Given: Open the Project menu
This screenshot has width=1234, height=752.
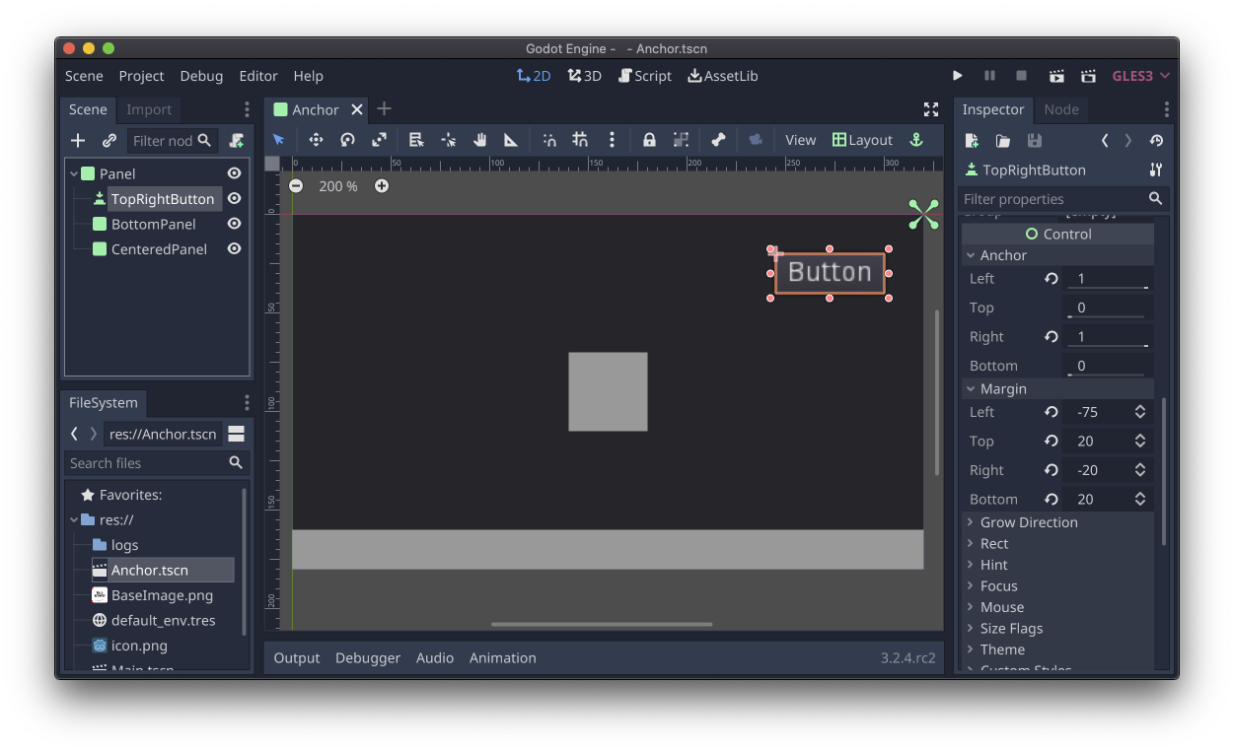Looking at the screenshot, I should (x=141, y=75).
